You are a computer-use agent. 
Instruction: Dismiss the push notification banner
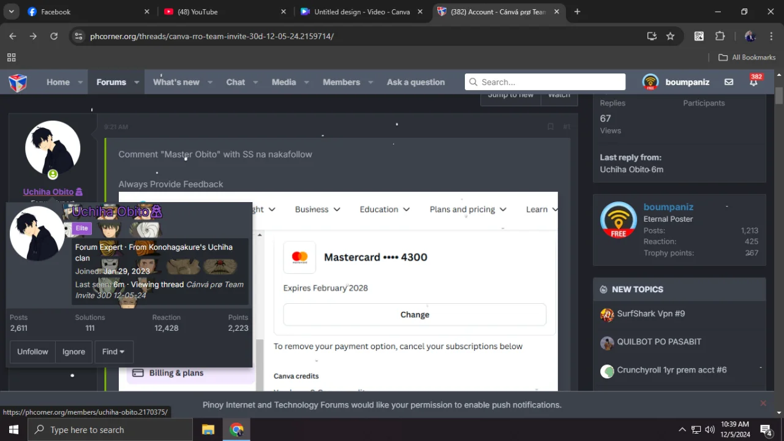(763, 403)
